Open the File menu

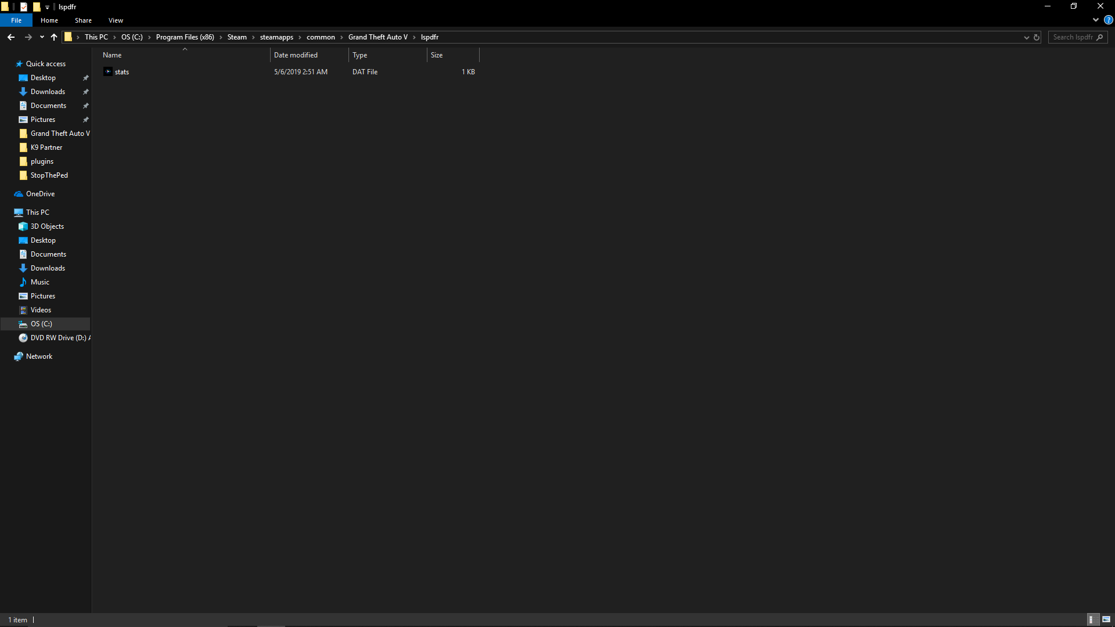[x=16, y=20]
